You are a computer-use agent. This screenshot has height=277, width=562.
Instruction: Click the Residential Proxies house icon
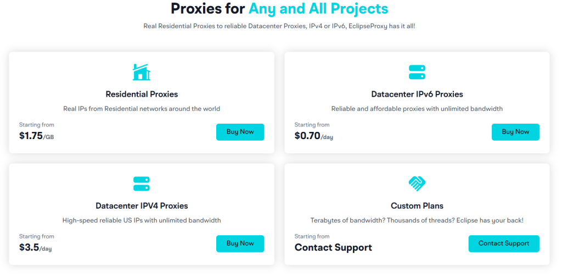[x=142, y=72]
